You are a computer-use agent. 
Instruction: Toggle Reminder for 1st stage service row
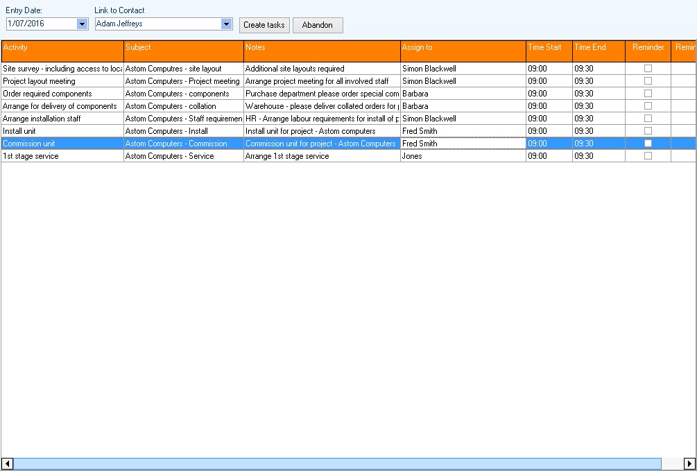pos(648,156)
